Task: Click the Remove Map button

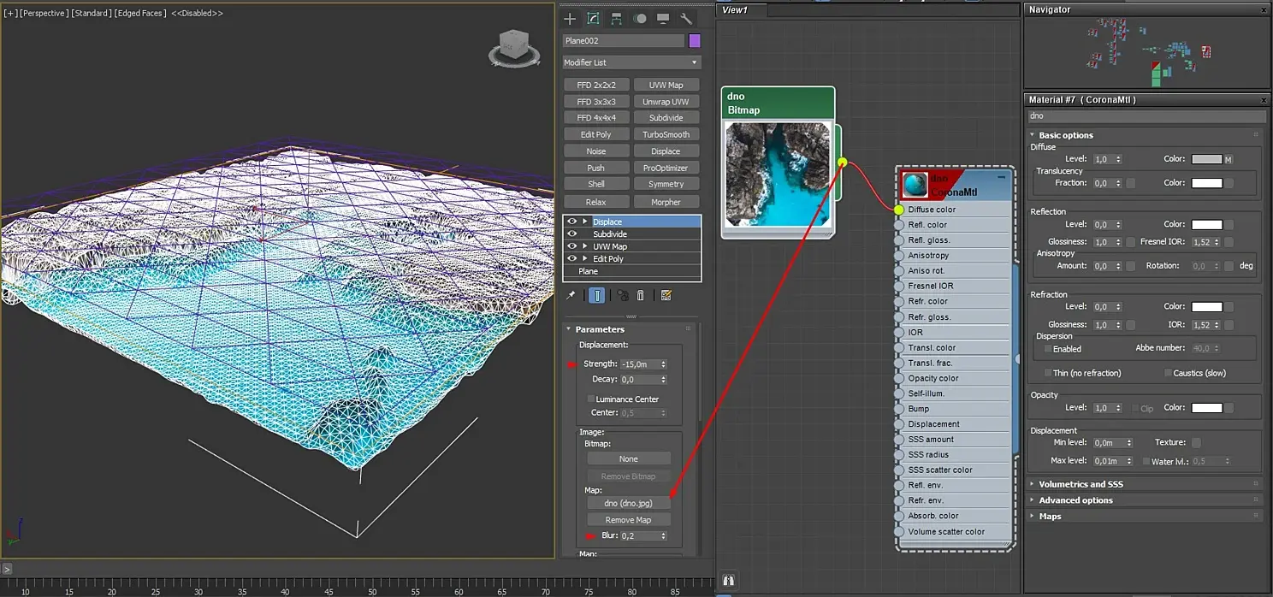Action: [628, 520]
